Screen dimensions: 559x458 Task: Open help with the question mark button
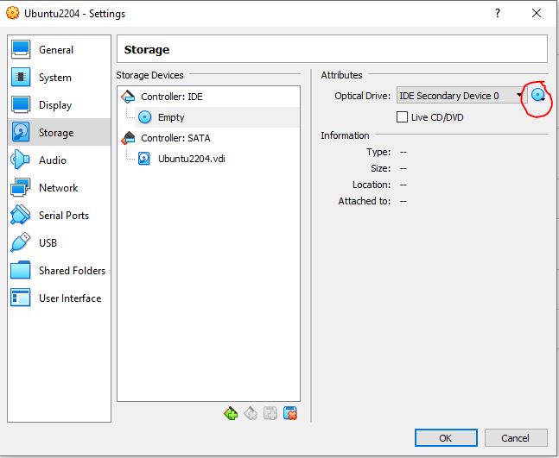coord(498,14)
